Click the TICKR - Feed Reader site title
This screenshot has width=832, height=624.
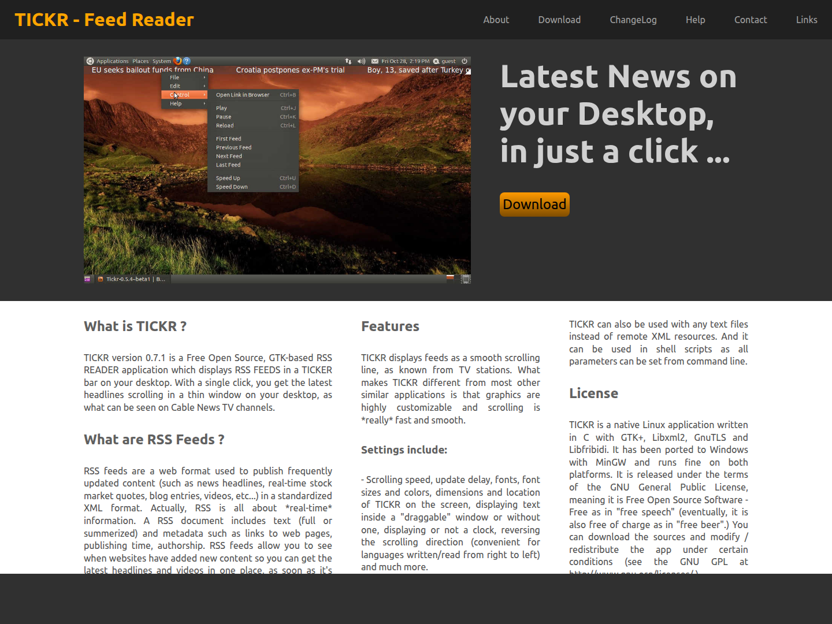coord(105,20)
